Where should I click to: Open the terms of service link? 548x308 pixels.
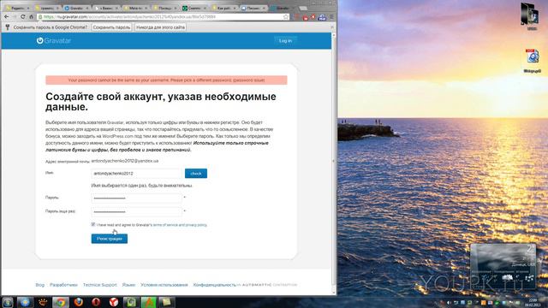tap(180, 225)
